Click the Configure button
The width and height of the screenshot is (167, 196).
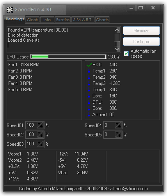pyautogui.click(x=141, y=42)
